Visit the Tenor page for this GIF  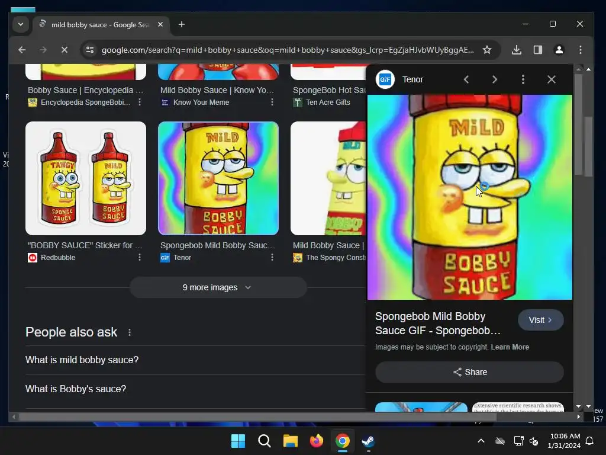click(541, 320)
